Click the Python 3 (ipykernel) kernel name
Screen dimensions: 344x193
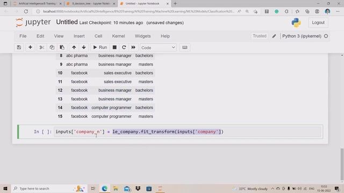tap(302, 36)
